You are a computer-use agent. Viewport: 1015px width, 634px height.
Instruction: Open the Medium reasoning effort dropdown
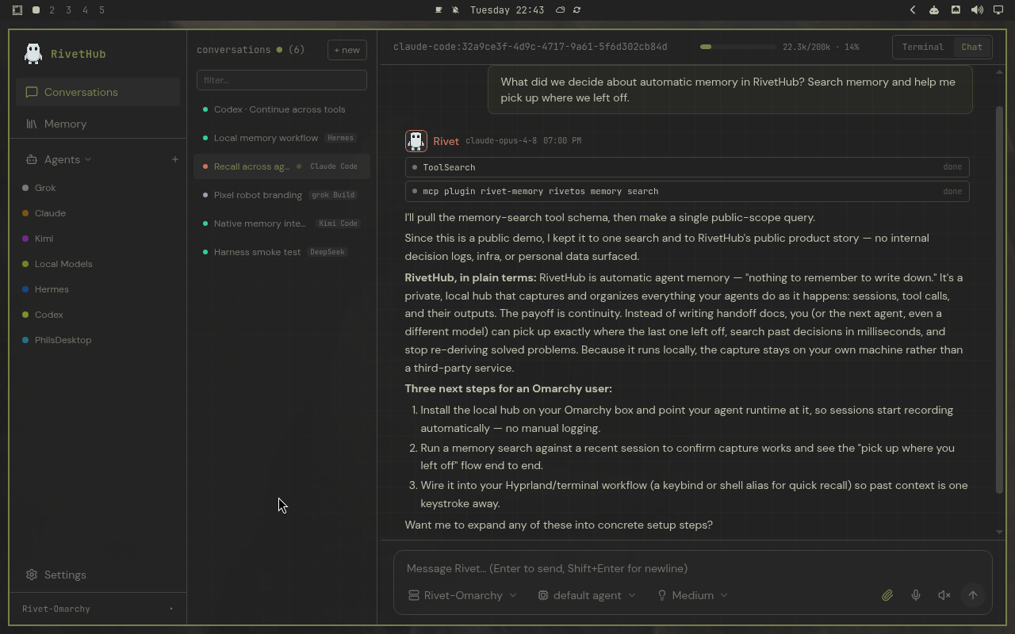pos(692,595)
